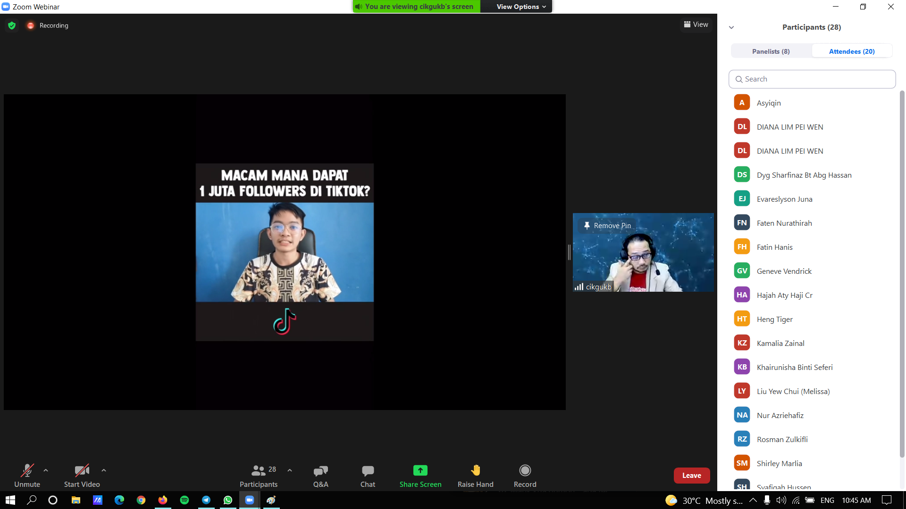Select attendee Nur Azriehafiz
Viewport: 906px width, 509px height.
pyautogui.click(x=812, y=415)
